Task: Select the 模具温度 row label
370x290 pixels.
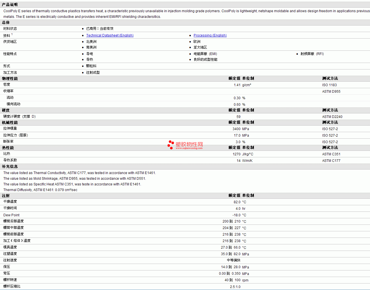Action: [10, 247]
